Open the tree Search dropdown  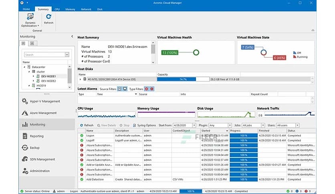(67, 55)
